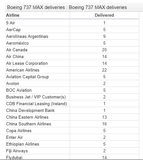Select the BOC Aviation cell
The height and width of the screenshot is (160, 143).
coord(38,90)
